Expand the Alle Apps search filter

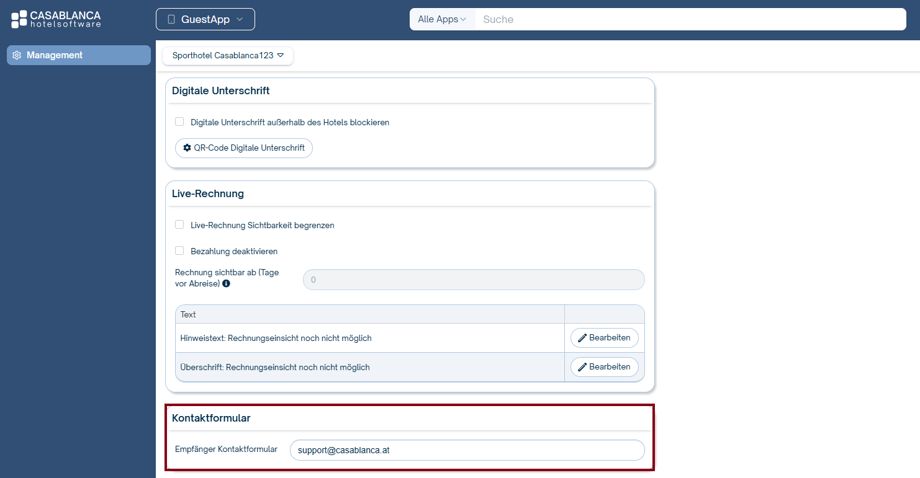(442, 19)
